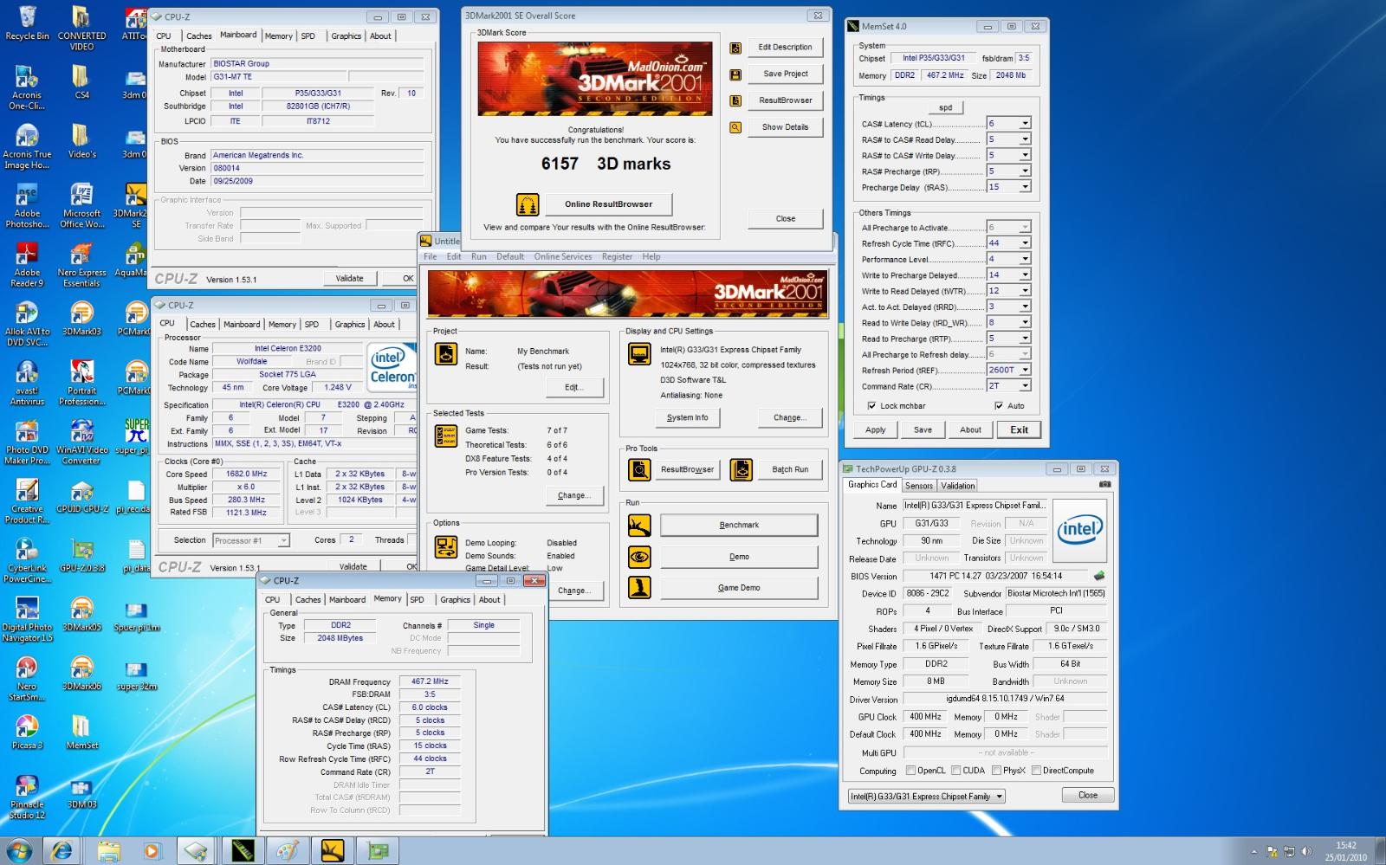Click the Show Details magnifier icon
The image size is (1386, 865).
point(735,127)
